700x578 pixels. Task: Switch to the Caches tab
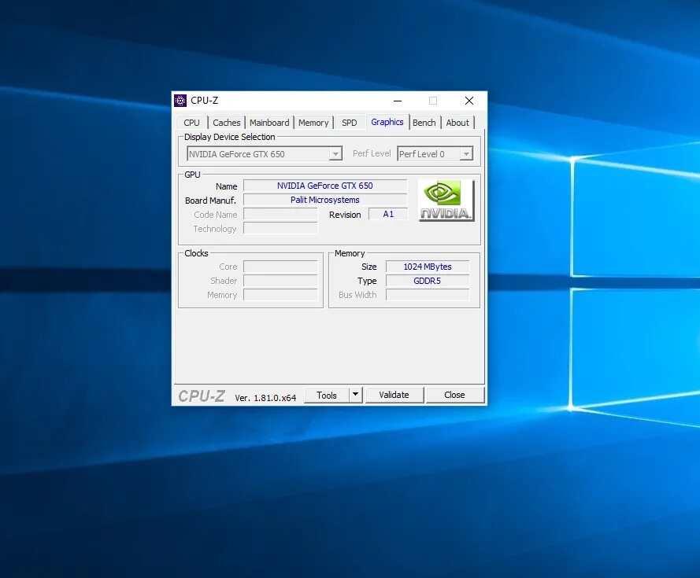pos(226,123)
